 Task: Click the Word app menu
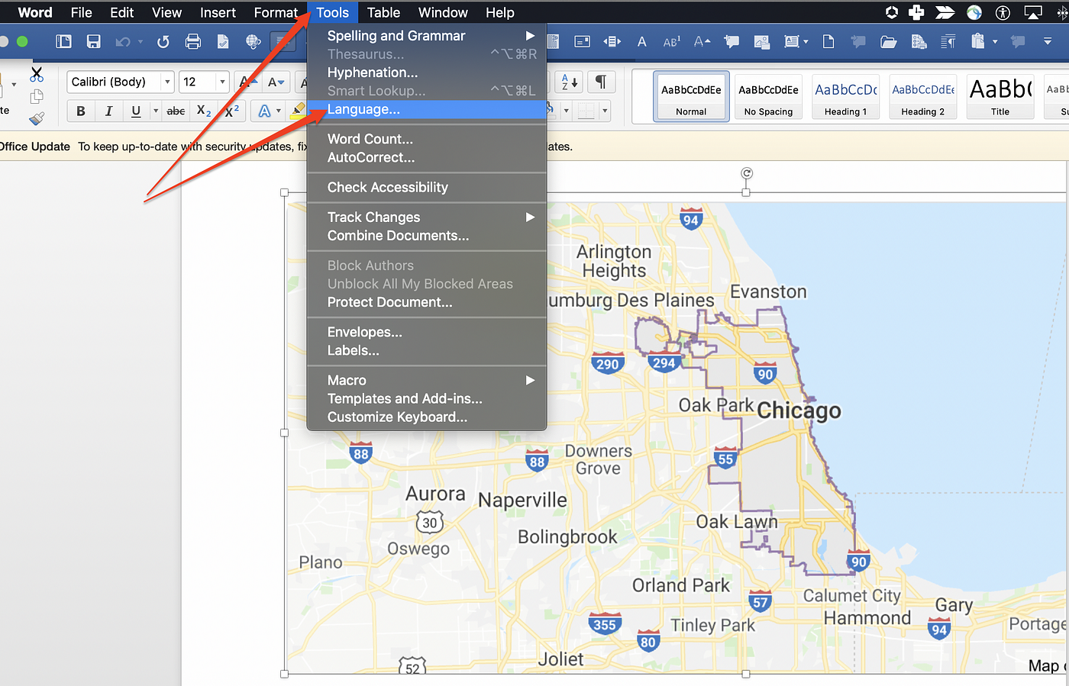point(35,12)
